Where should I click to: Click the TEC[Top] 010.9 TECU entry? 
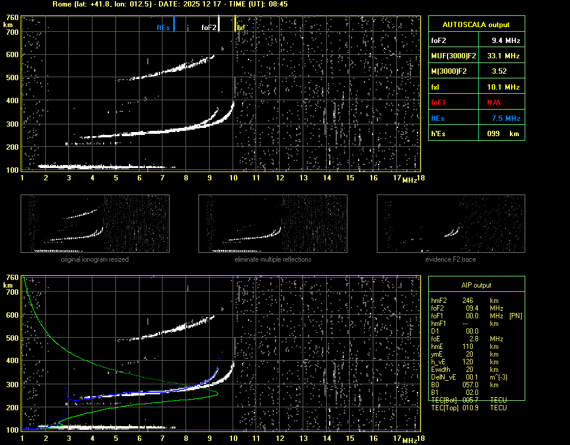pos(468,408)
